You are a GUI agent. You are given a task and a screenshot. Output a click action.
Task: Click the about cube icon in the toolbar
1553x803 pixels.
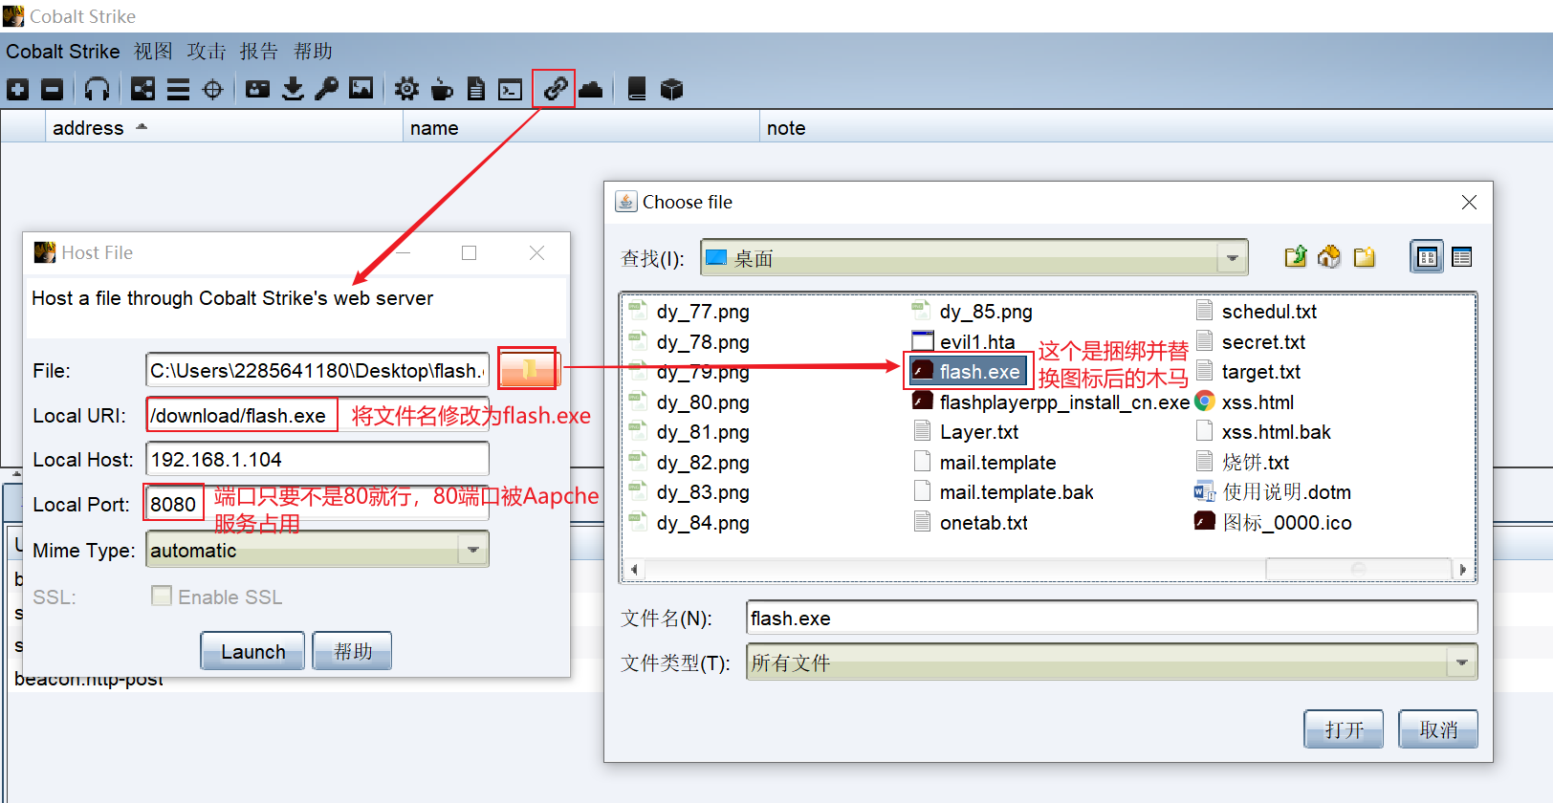click(x=671, y=90)
